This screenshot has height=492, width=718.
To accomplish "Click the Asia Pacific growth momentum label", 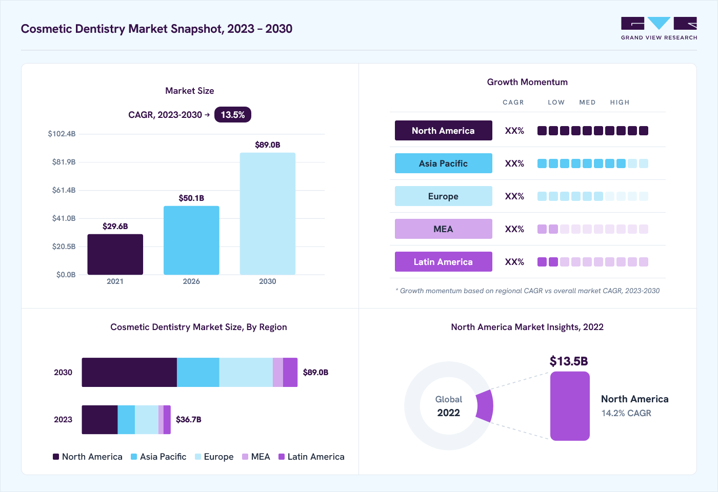I will (444, 163).
